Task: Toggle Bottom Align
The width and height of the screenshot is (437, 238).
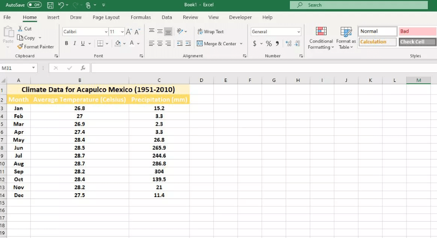Action: (168, 31)
